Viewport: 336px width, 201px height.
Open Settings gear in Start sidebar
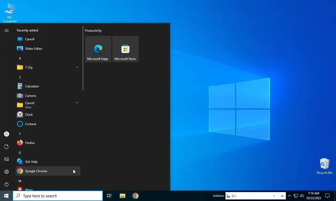point(7,172)
